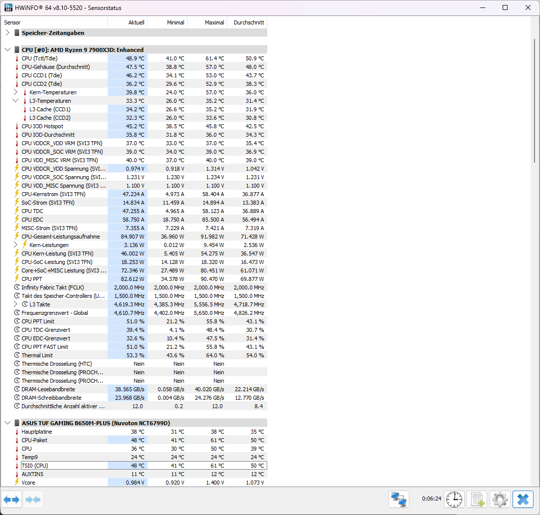Click clock icon of Thermal Limit row
The image size is (540, 515).
click(x=16, y=355)
